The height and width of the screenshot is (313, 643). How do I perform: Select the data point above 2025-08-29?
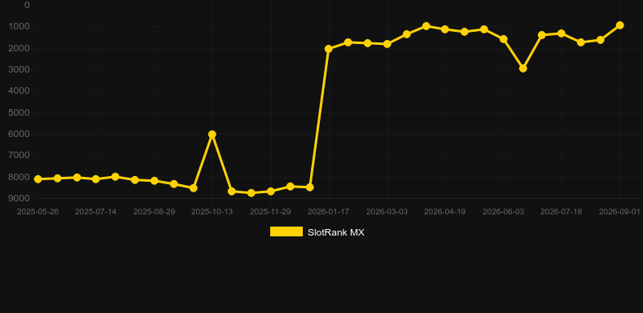154,181
